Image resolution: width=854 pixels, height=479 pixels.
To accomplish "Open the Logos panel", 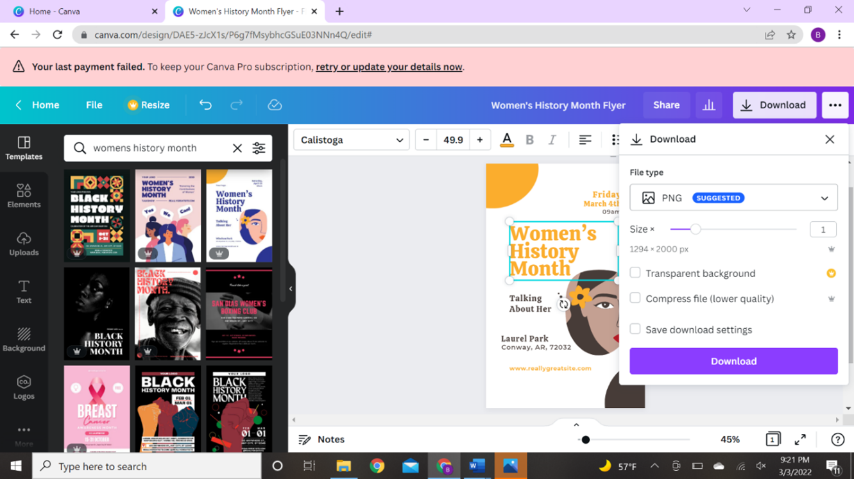I will [24, 387].
